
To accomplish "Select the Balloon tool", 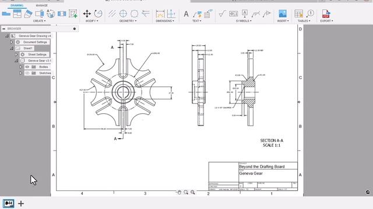I will coord(310,14).
